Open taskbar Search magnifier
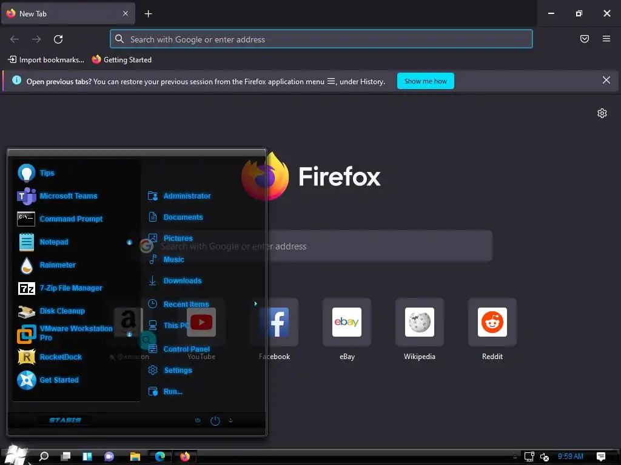This screenshot has width=621, height=465. tap(44, 457)
